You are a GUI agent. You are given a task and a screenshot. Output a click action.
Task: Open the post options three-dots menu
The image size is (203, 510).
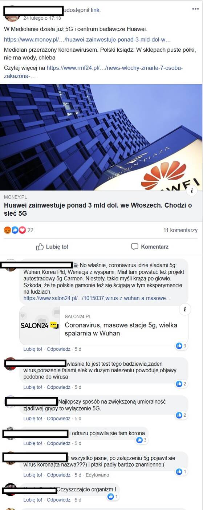195,9
